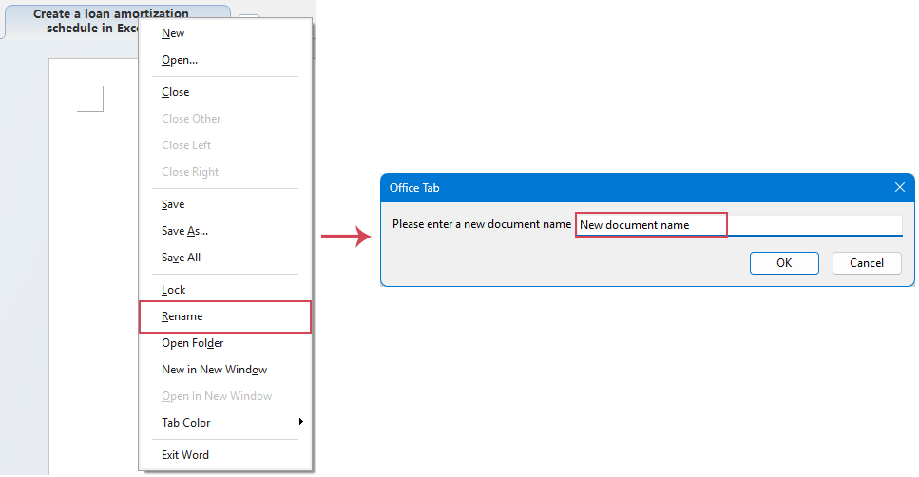Viewport: 919px width, 477px height.
Task: Select Exit Word from the menu
Action: tap(185, 455)
